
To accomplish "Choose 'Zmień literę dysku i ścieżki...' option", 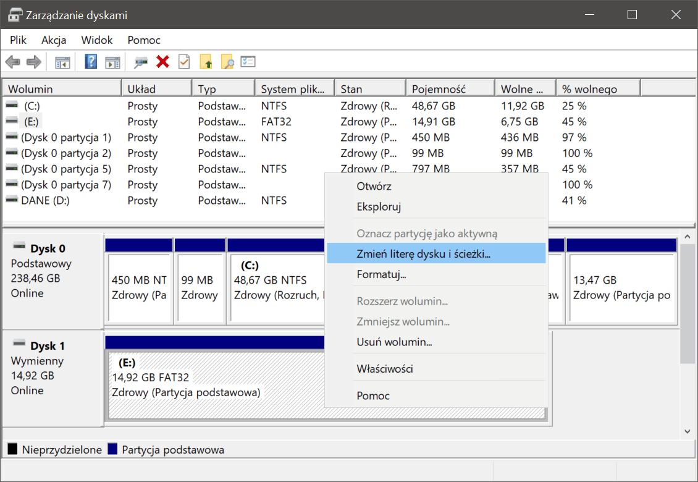I will click(423, 253).
